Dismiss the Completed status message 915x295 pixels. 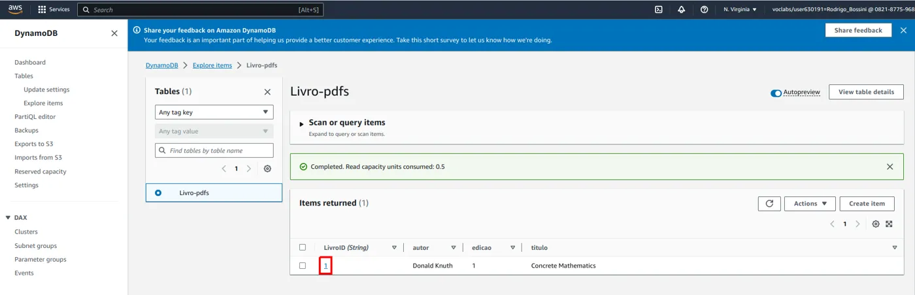890,166
